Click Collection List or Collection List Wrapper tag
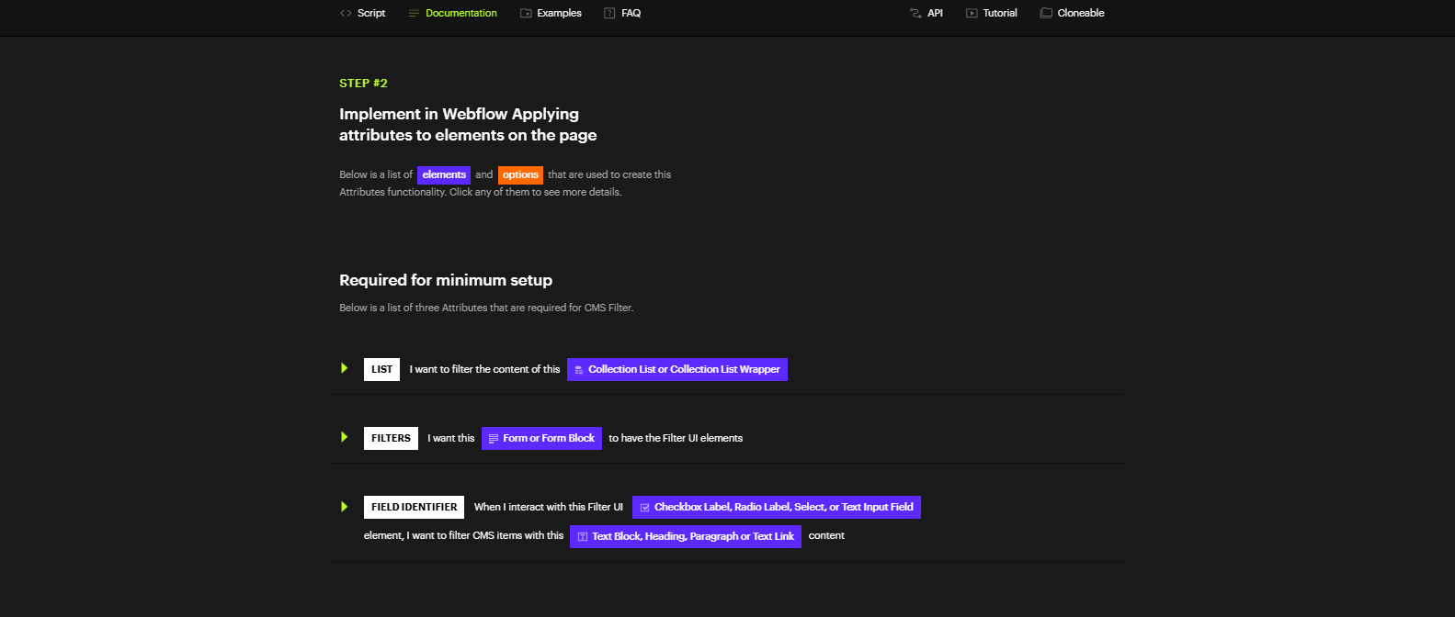This screenshot has width=1455, height=617. pyautogui.click(x=677, y=369)
